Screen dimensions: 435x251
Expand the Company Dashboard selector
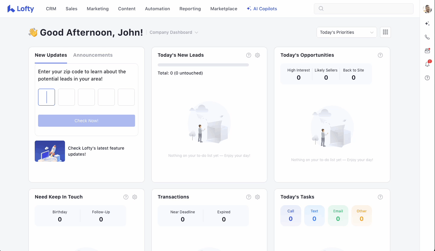[x=174, y=32]
